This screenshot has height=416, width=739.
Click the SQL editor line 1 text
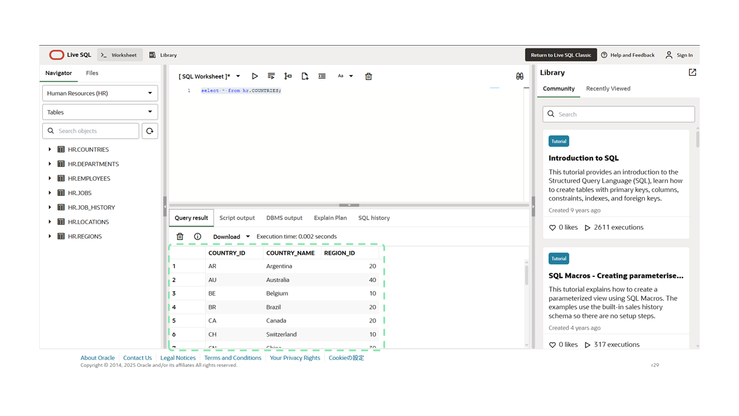[x=241, y=91]
